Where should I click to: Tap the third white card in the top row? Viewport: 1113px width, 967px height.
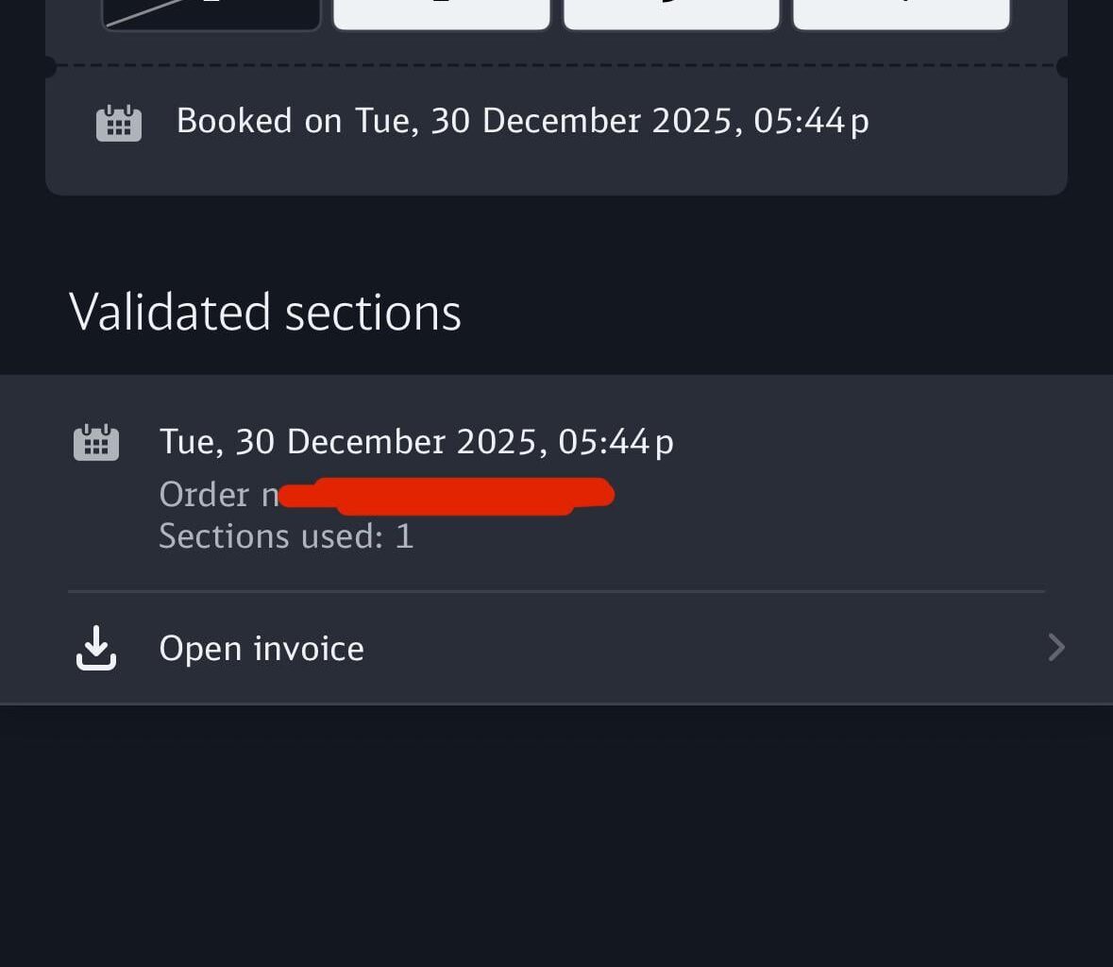coord(670,11)
